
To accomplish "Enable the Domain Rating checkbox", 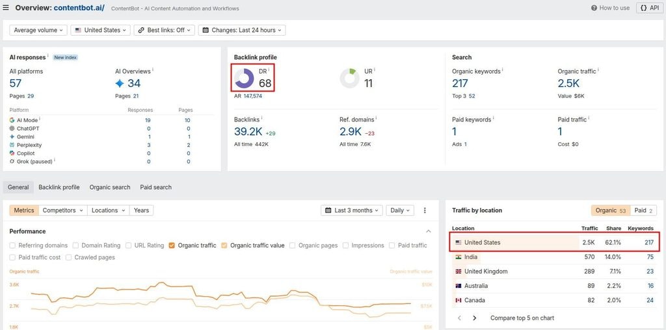I will 75,245.
